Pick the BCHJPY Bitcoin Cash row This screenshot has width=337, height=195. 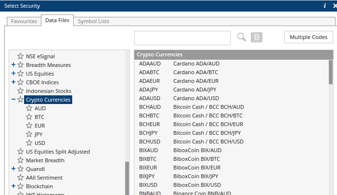(232, 133)
